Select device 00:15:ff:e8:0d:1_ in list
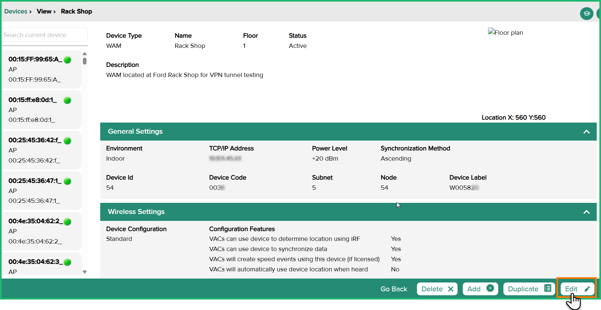The image size is (601, 310). pos(36,110)
